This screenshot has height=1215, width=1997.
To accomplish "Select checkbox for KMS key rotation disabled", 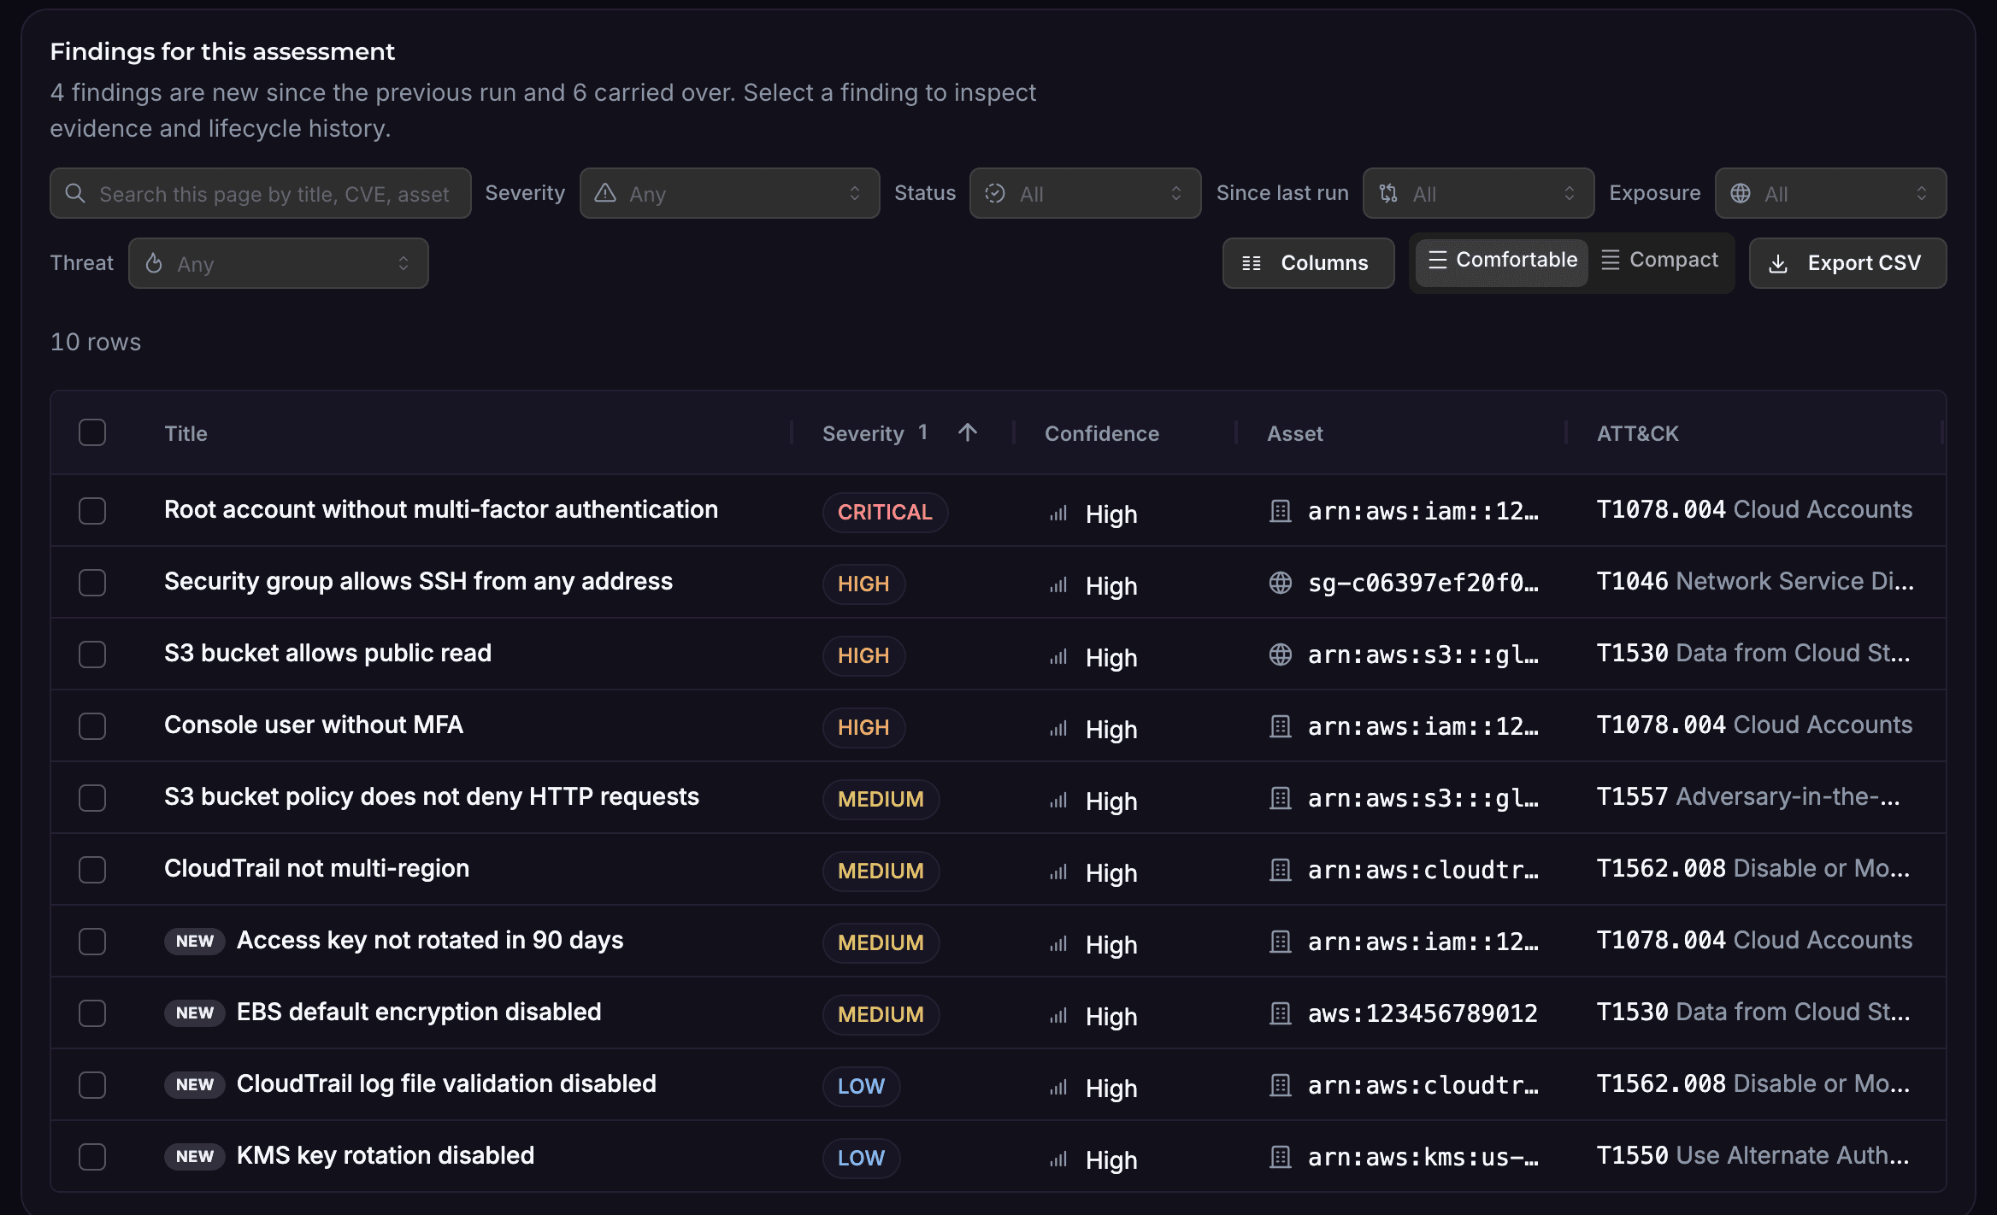I will point(92,1157).
